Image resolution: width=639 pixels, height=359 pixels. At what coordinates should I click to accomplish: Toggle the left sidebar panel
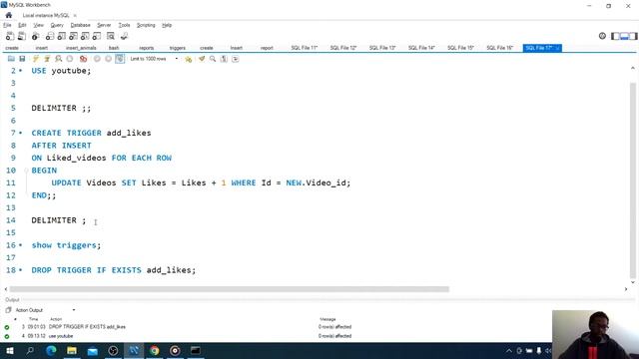pyautogui.click(x=615, y=36)
